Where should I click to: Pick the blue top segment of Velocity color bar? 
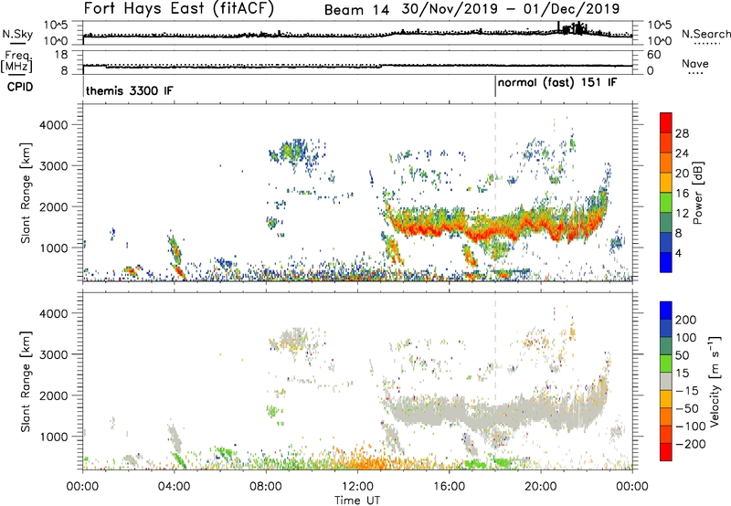click(x=666, y=311)
